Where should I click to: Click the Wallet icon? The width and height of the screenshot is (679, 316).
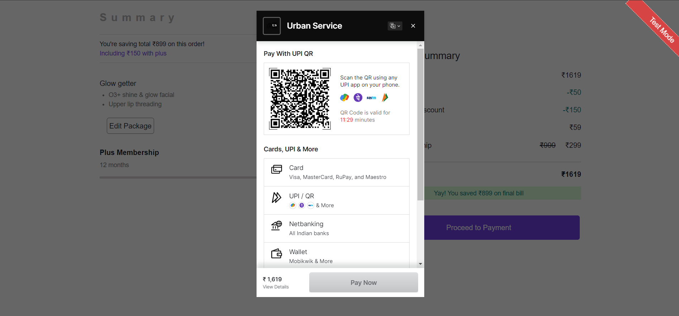(277, 253)
